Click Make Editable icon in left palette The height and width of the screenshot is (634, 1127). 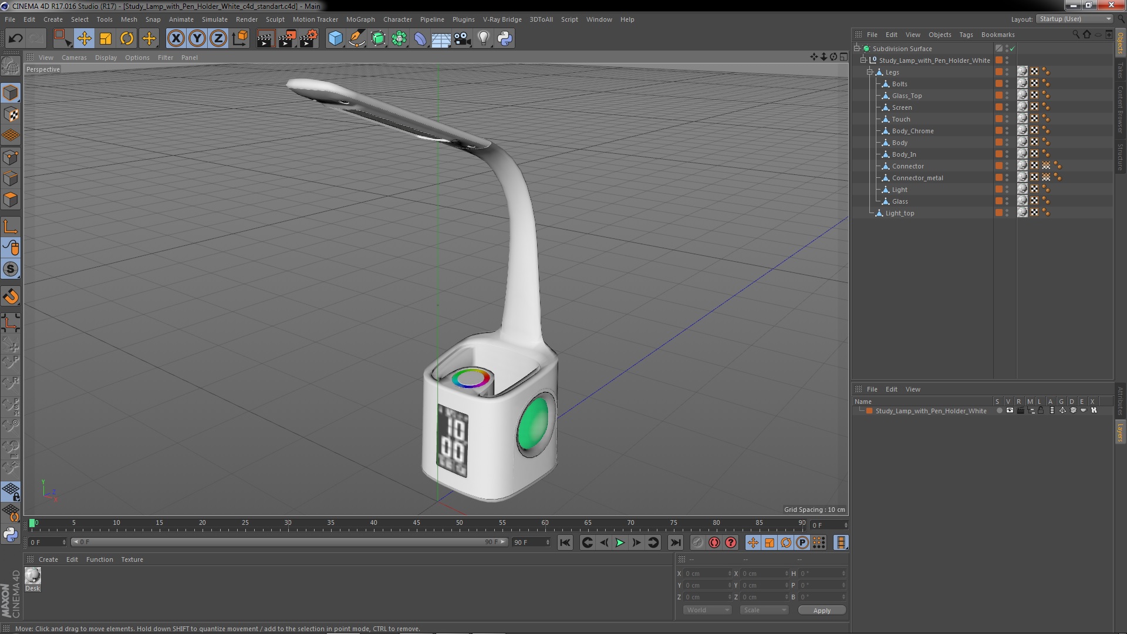11,66
